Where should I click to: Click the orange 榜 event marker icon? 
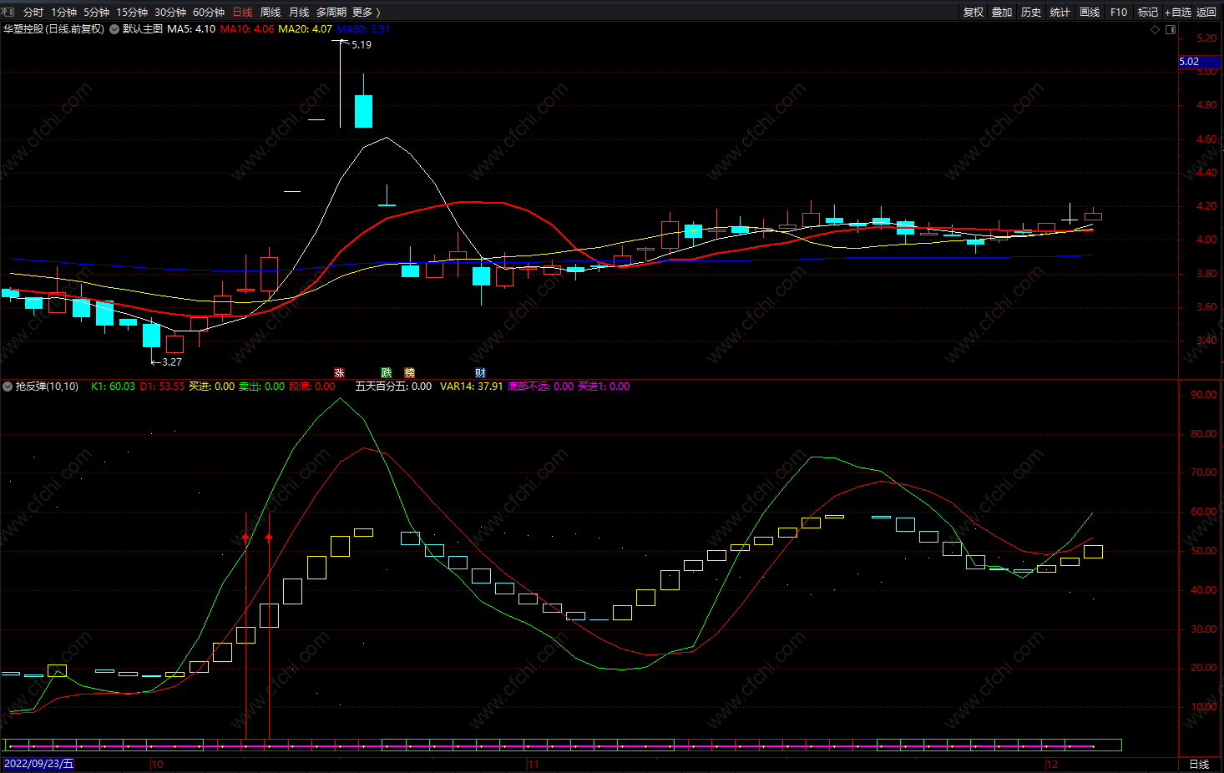pyautogui.click(x=409, y=373)
